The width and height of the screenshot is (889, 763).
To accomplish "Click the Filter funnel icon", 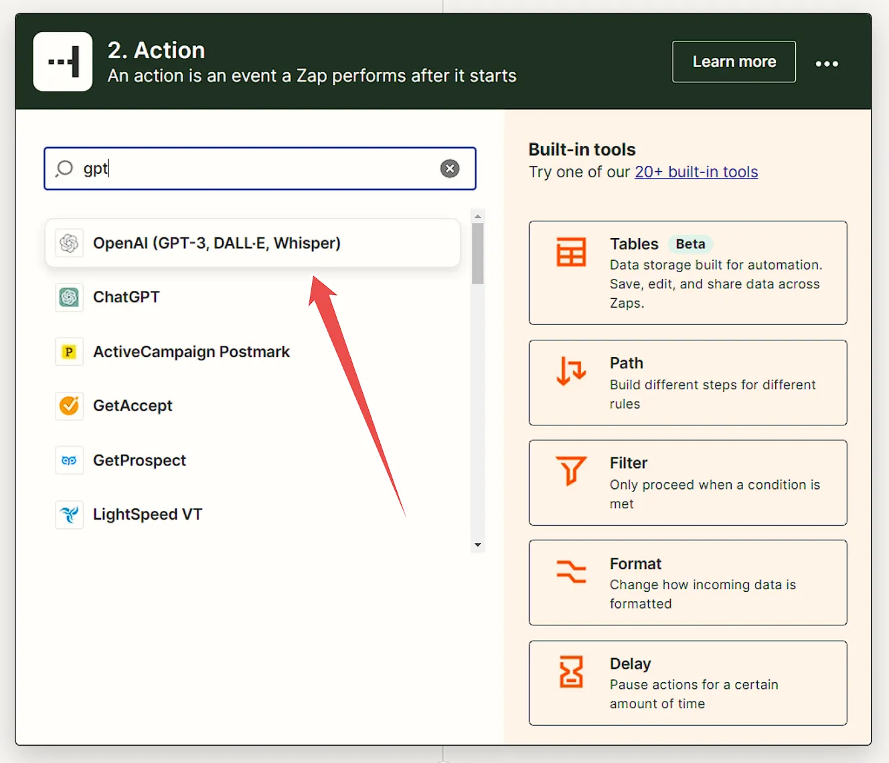I will (x=571, y=471).
